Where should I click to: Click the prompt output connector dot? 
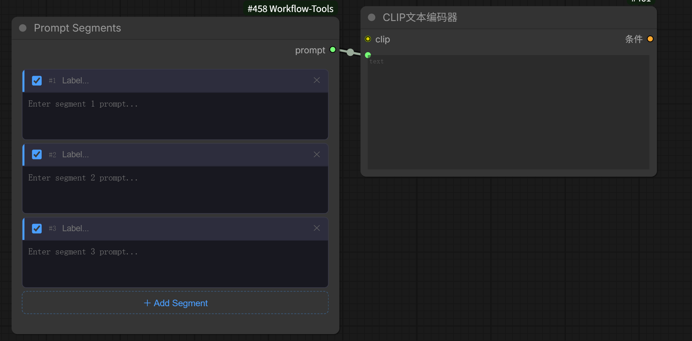point(333,50)
